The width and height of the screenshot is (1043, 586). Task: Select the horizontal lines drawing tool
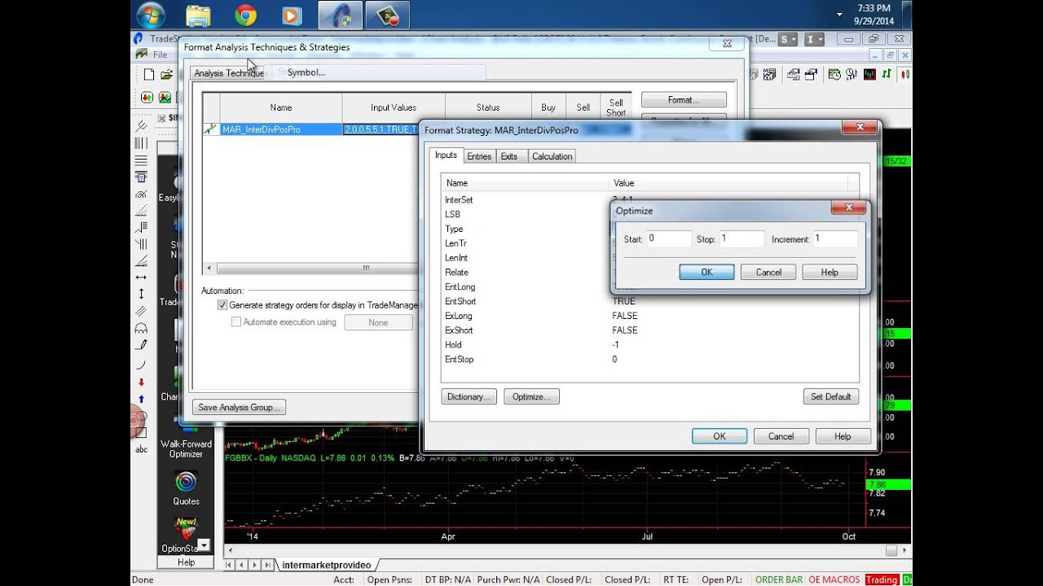click(x=141, y=160)
